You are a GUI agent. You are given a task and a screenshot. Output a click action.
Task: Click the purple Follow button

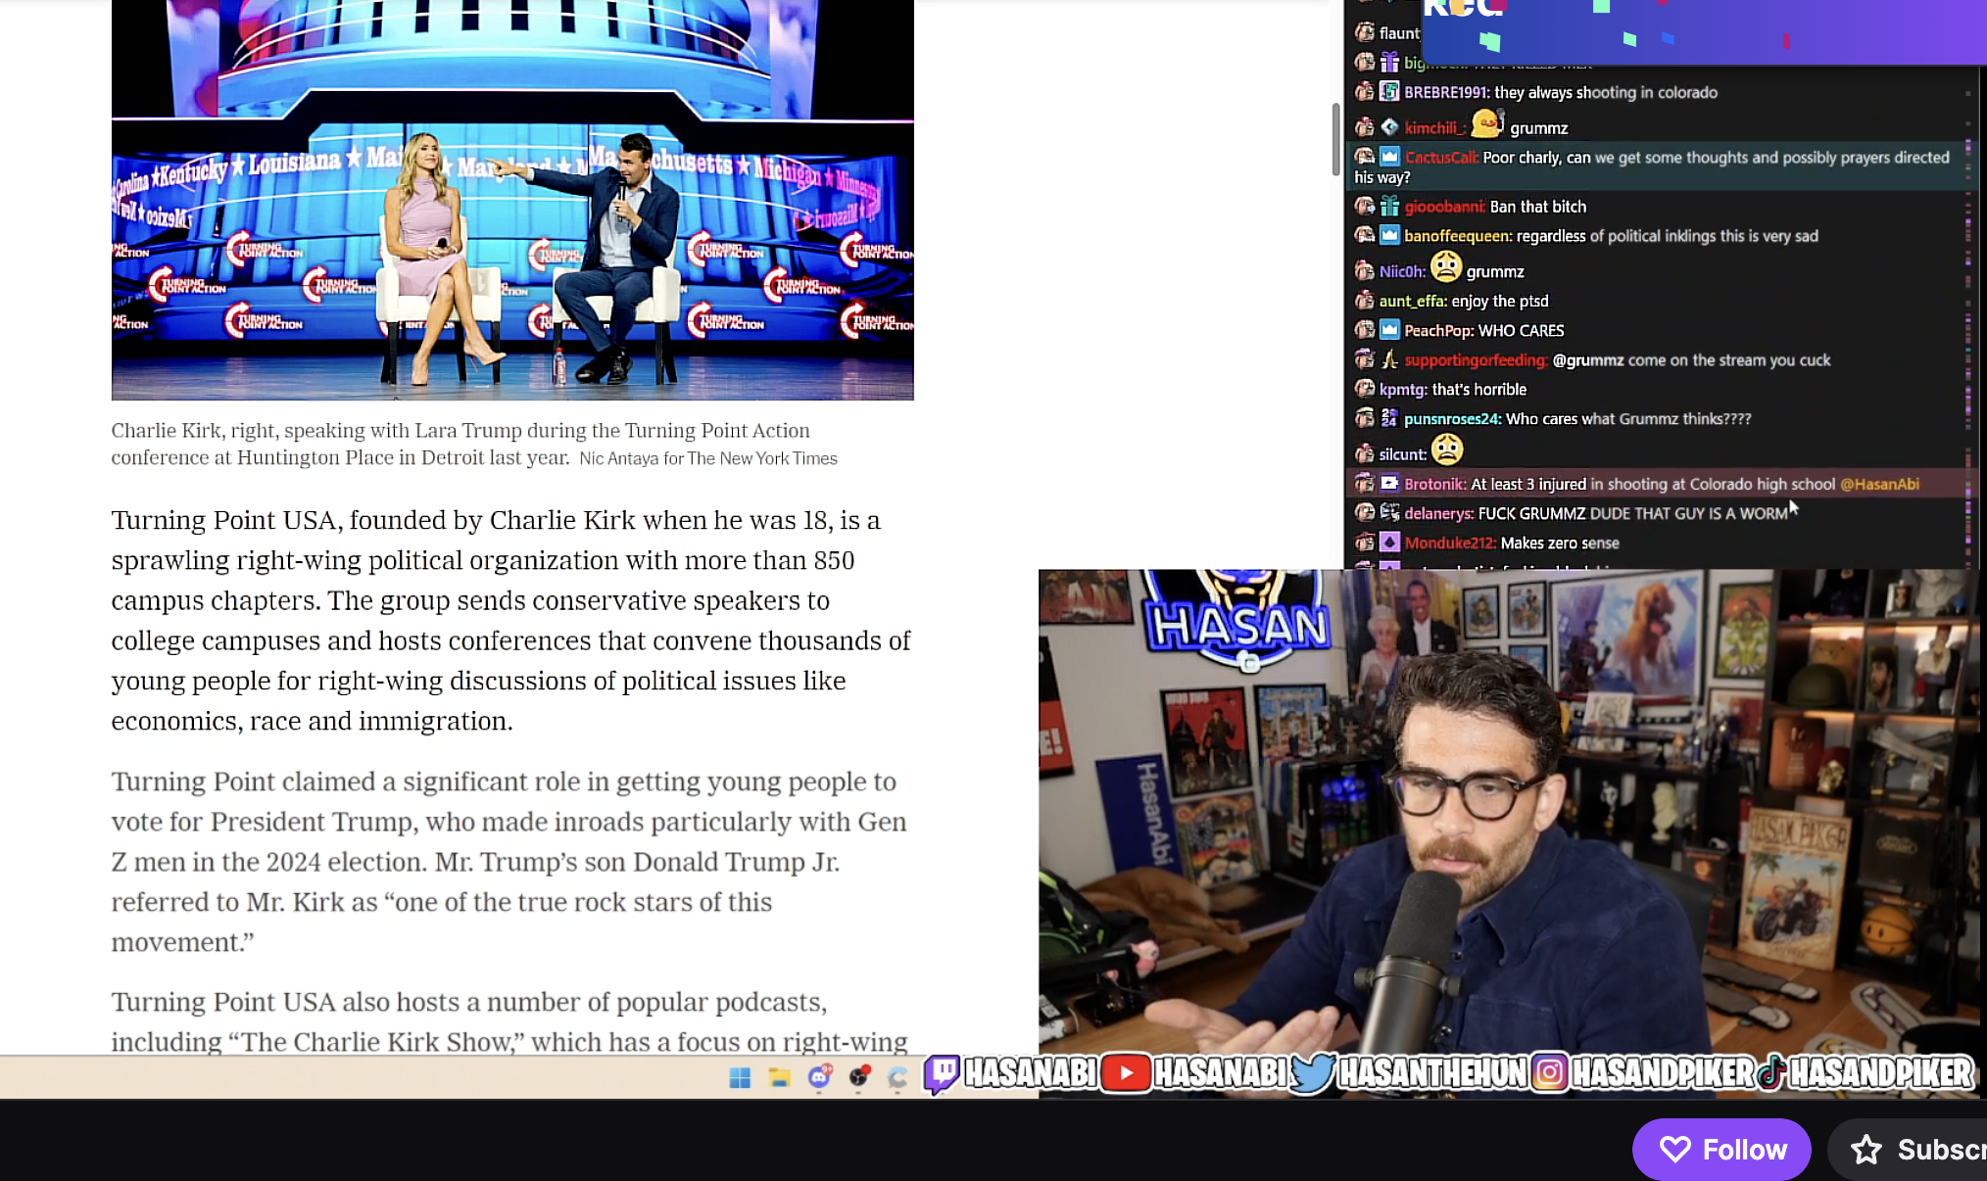click(x=1720, y=1149)
